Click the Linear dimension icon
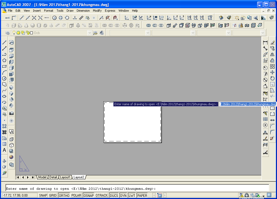 (x=265, y=42)
